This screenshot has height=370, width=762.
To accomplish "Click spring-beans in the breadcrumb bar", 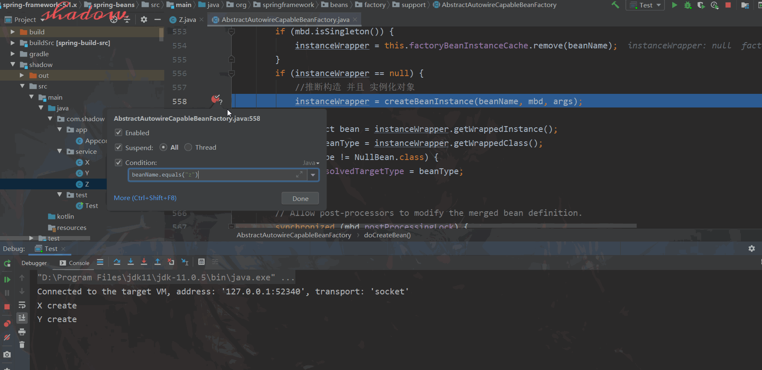I will (x=110, y=5).
